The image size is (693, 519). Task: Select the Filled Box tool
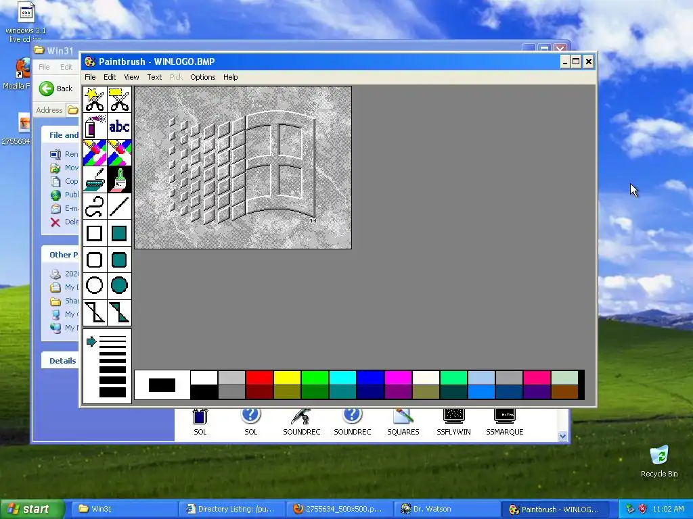click(119, 233)
